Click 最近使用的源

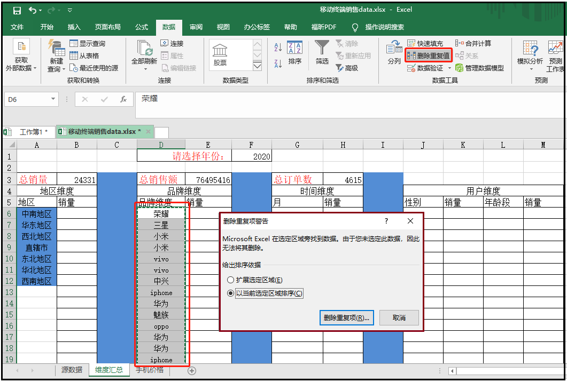[94, 68]
